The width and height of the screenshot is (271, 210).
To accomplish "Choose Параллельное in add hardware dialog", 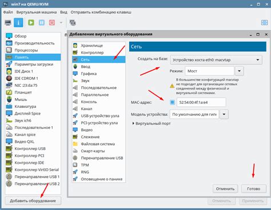I will [x=99, y=95].
